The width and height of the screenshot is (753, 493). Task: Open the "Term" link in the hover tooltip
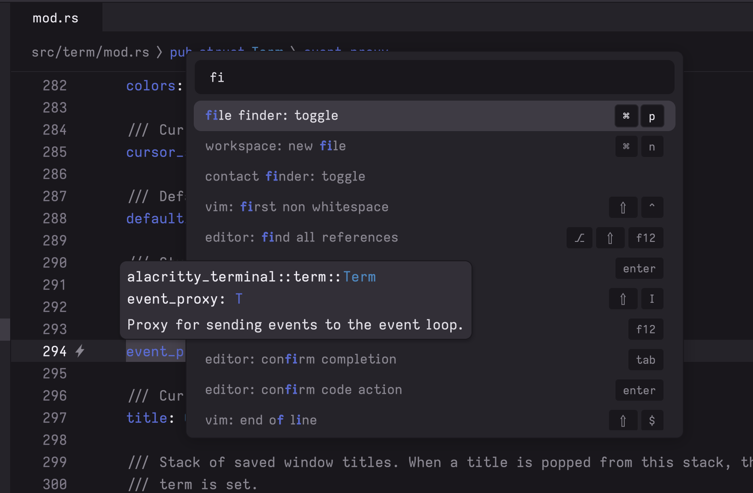(359, 277)
